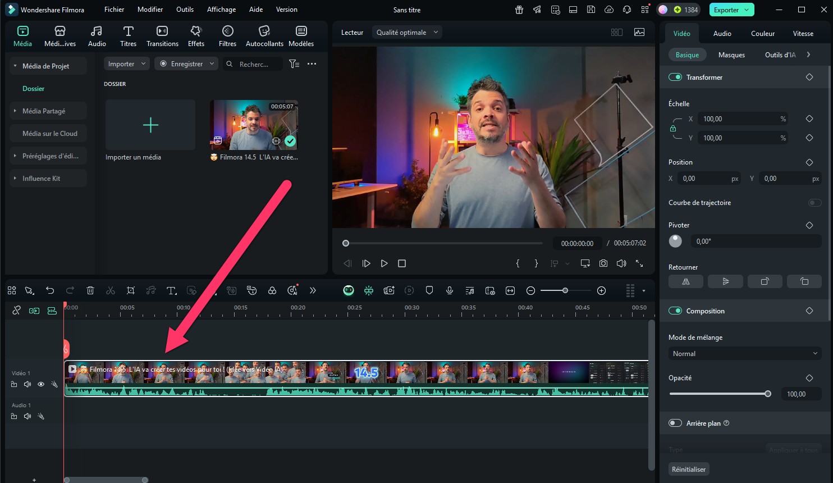Zoom out timeline with minus icon
833x483 pixels.
click(530, 290)
